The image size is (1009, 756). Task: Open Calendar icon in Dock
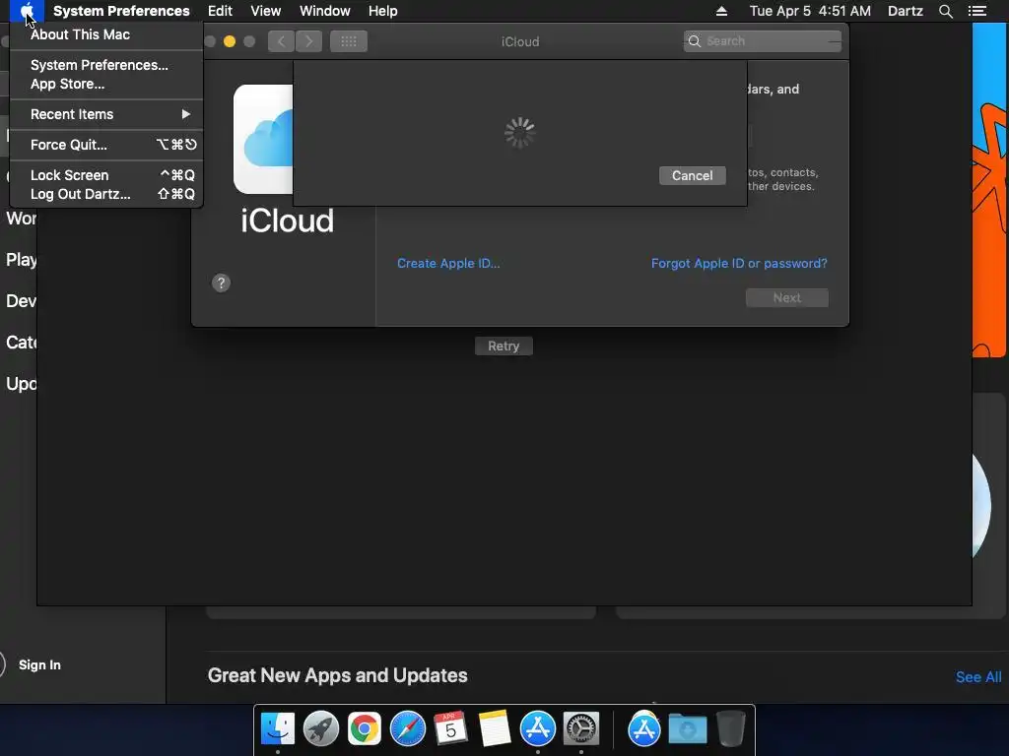[450, 729]
